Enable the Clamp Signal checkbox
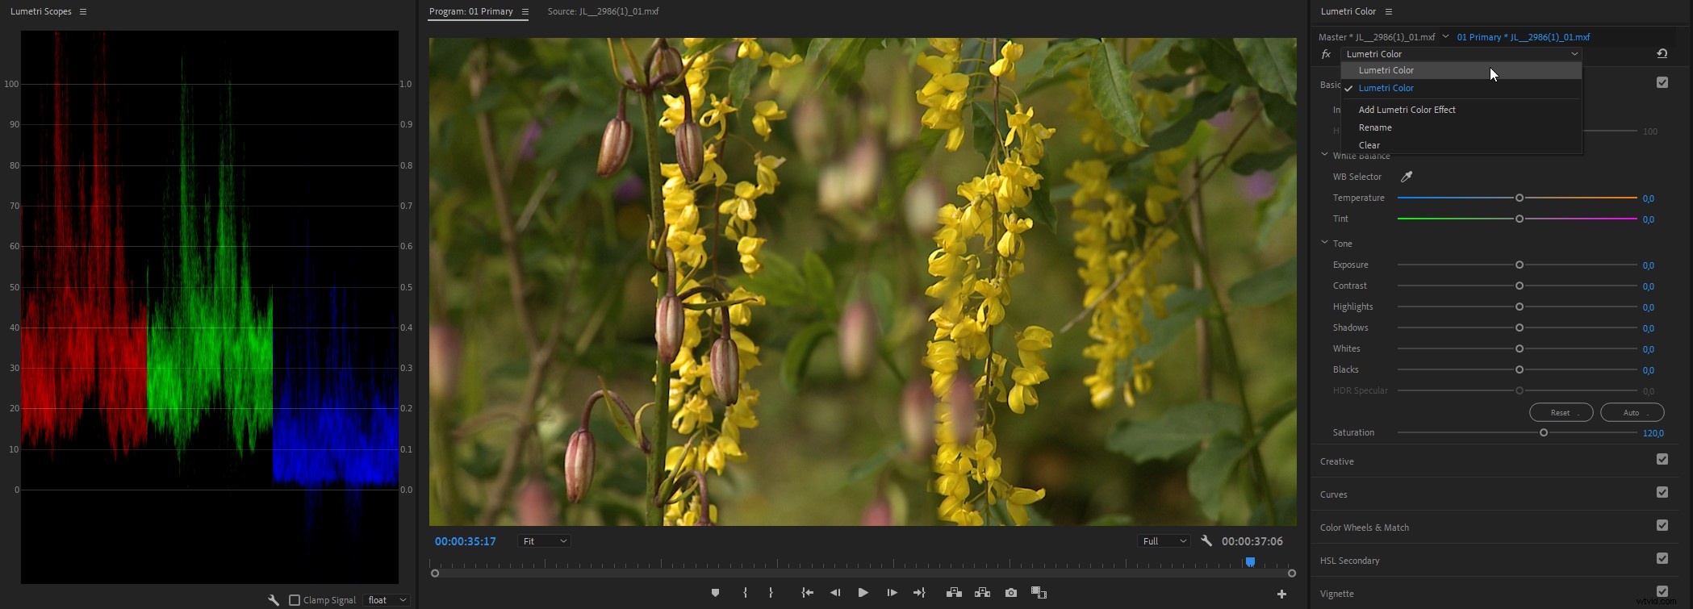 295,600
